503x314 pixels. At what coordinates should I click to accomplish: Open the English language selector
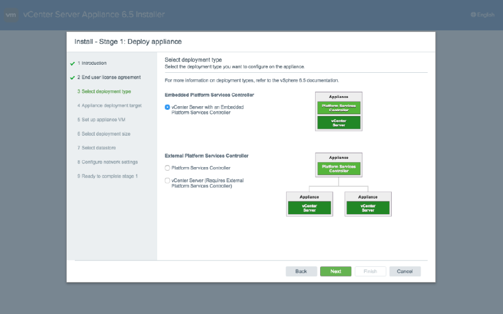[x=485, y=15]
